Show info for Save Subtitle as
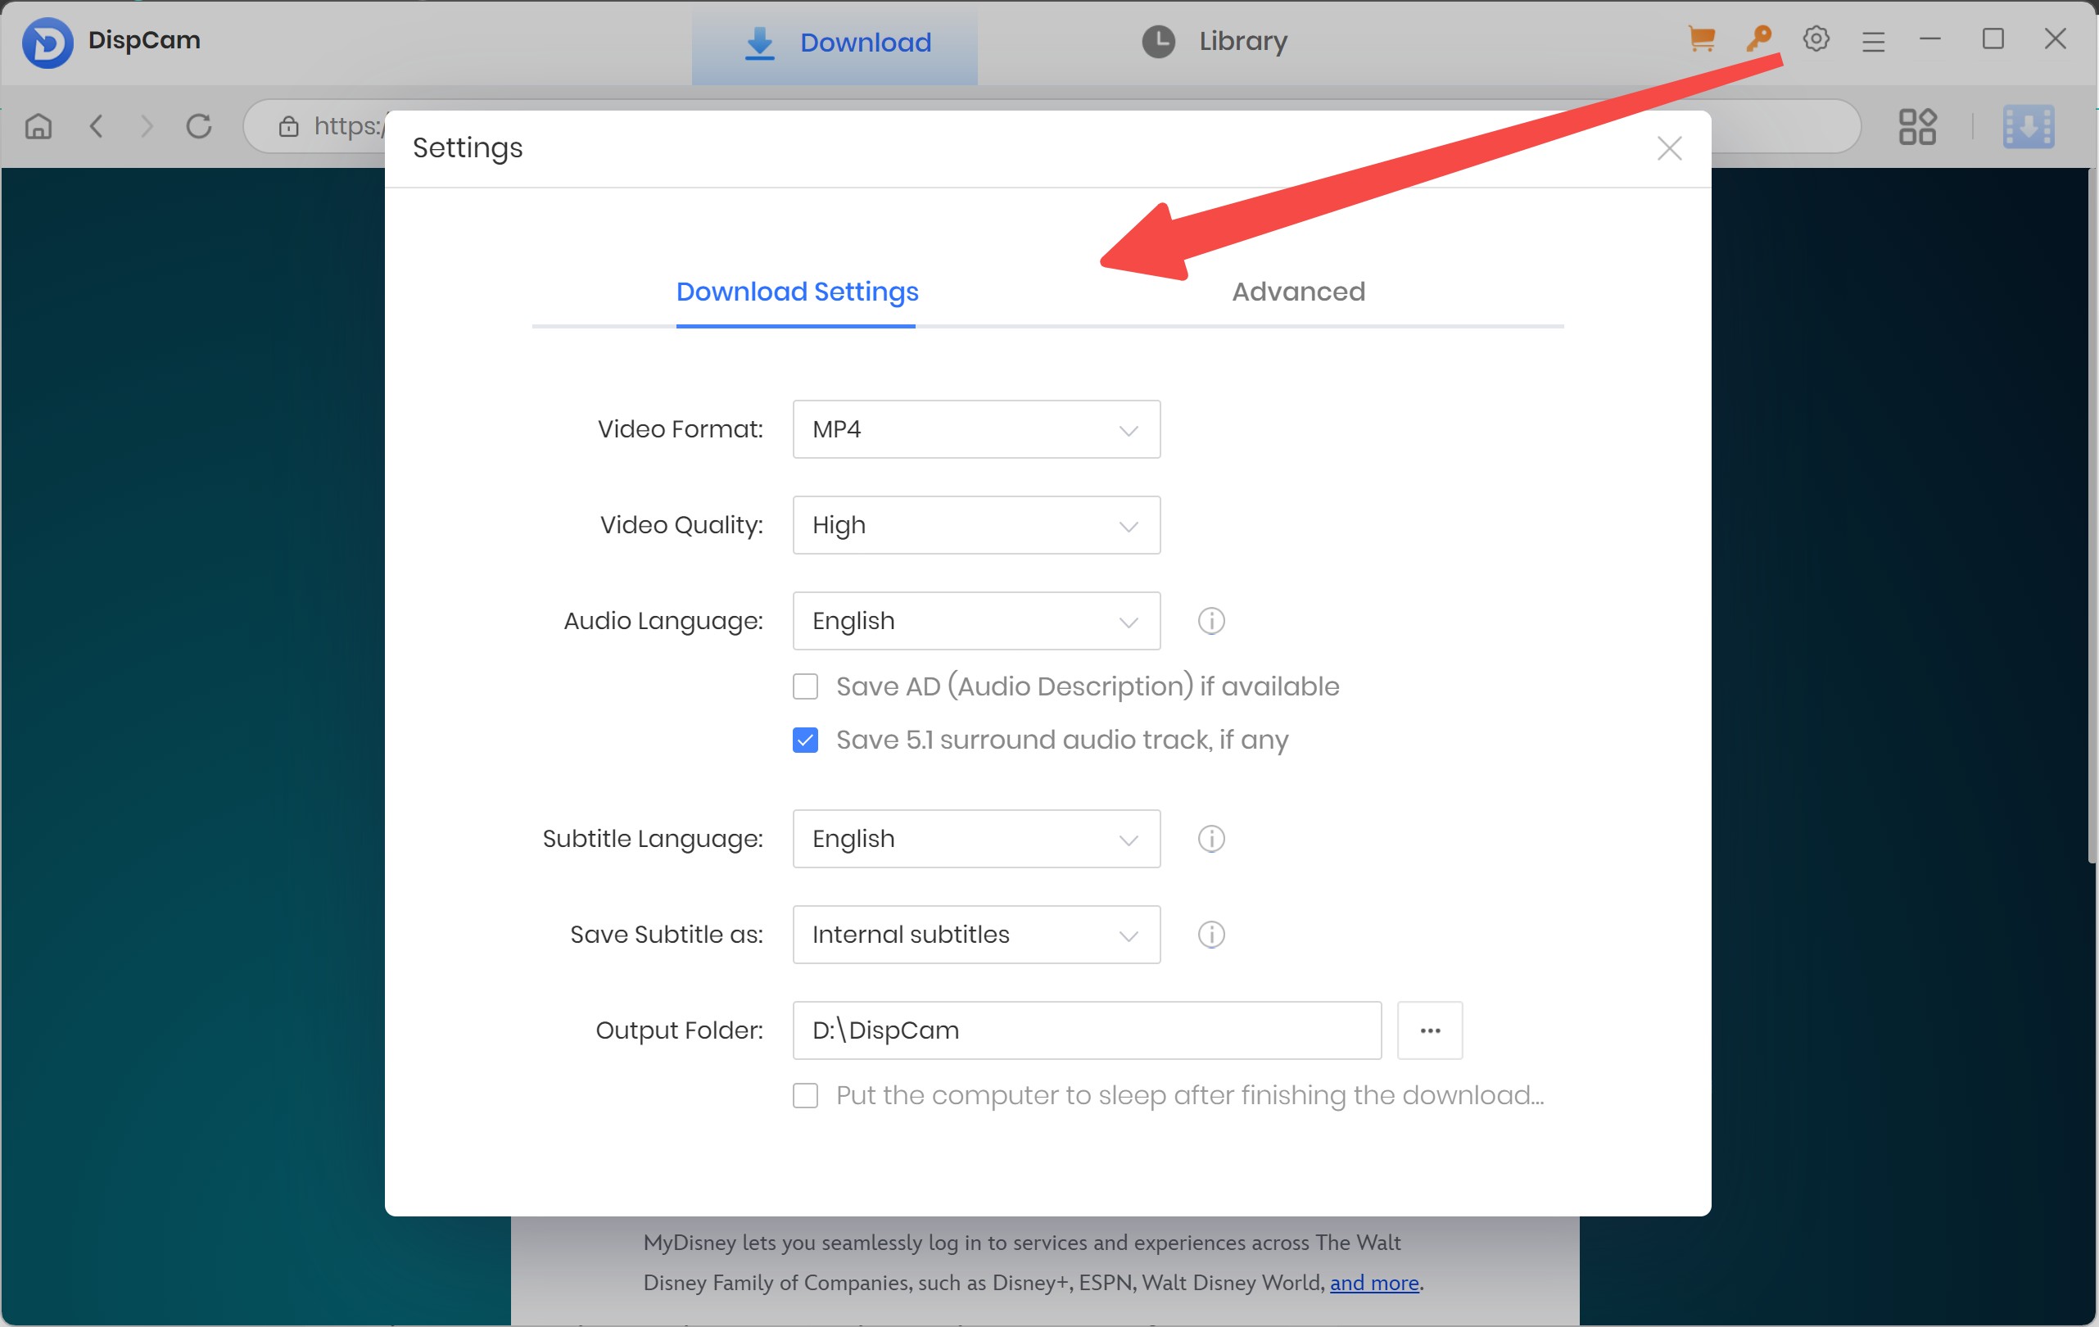Viewport: 2099px width, 1327px height. [x=1210, y=935]
